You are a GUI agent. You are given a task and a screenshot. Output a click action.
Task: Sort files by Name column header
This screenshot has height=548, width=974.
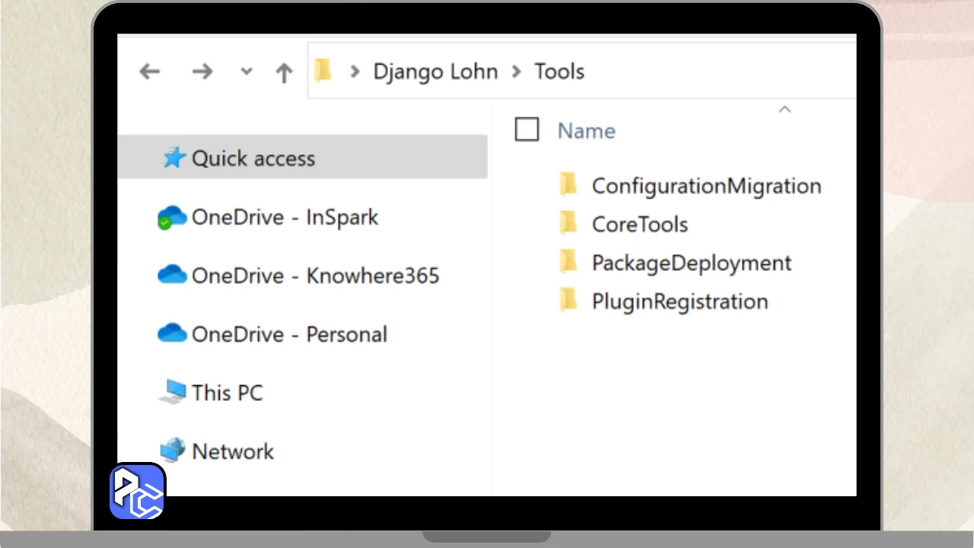click(586, 131)
